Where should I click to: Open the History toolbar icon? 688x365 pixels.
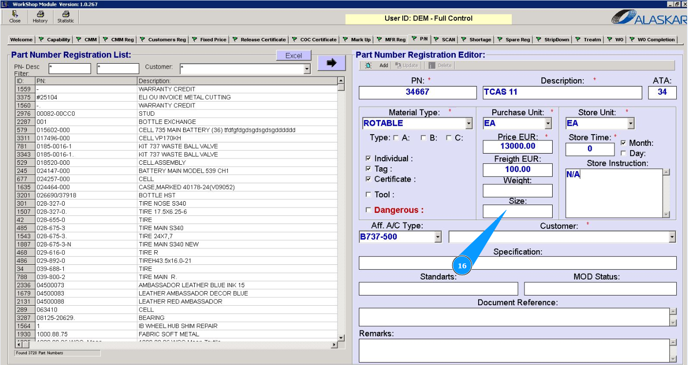40,15
